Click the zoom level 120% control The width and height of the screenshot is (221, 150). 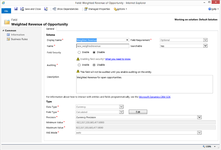coord(208,147)
